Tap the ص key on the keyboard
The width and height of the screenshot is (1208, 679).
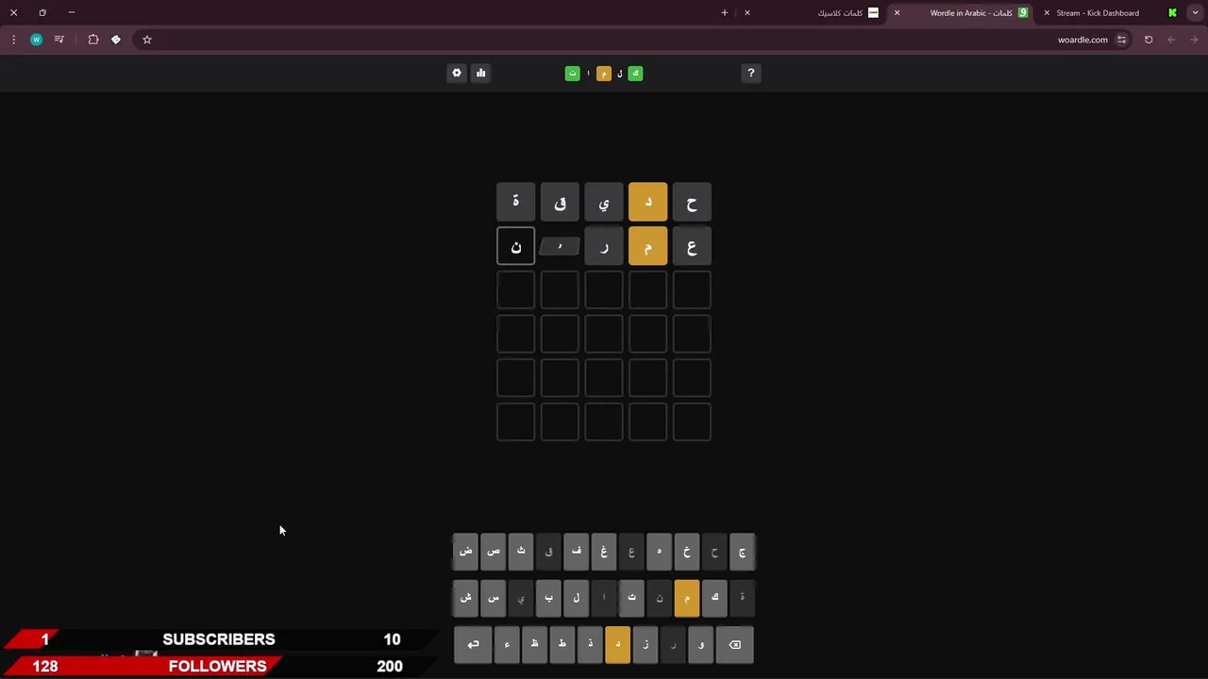point(494,552)
